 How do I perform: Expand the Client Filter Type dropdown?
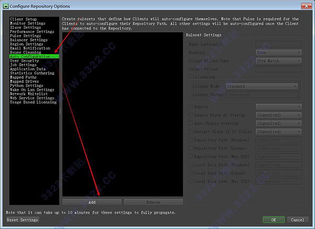point(278,61)
